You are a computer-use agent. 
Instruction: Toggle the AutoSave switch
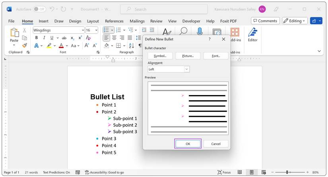[x=39, y=9]
